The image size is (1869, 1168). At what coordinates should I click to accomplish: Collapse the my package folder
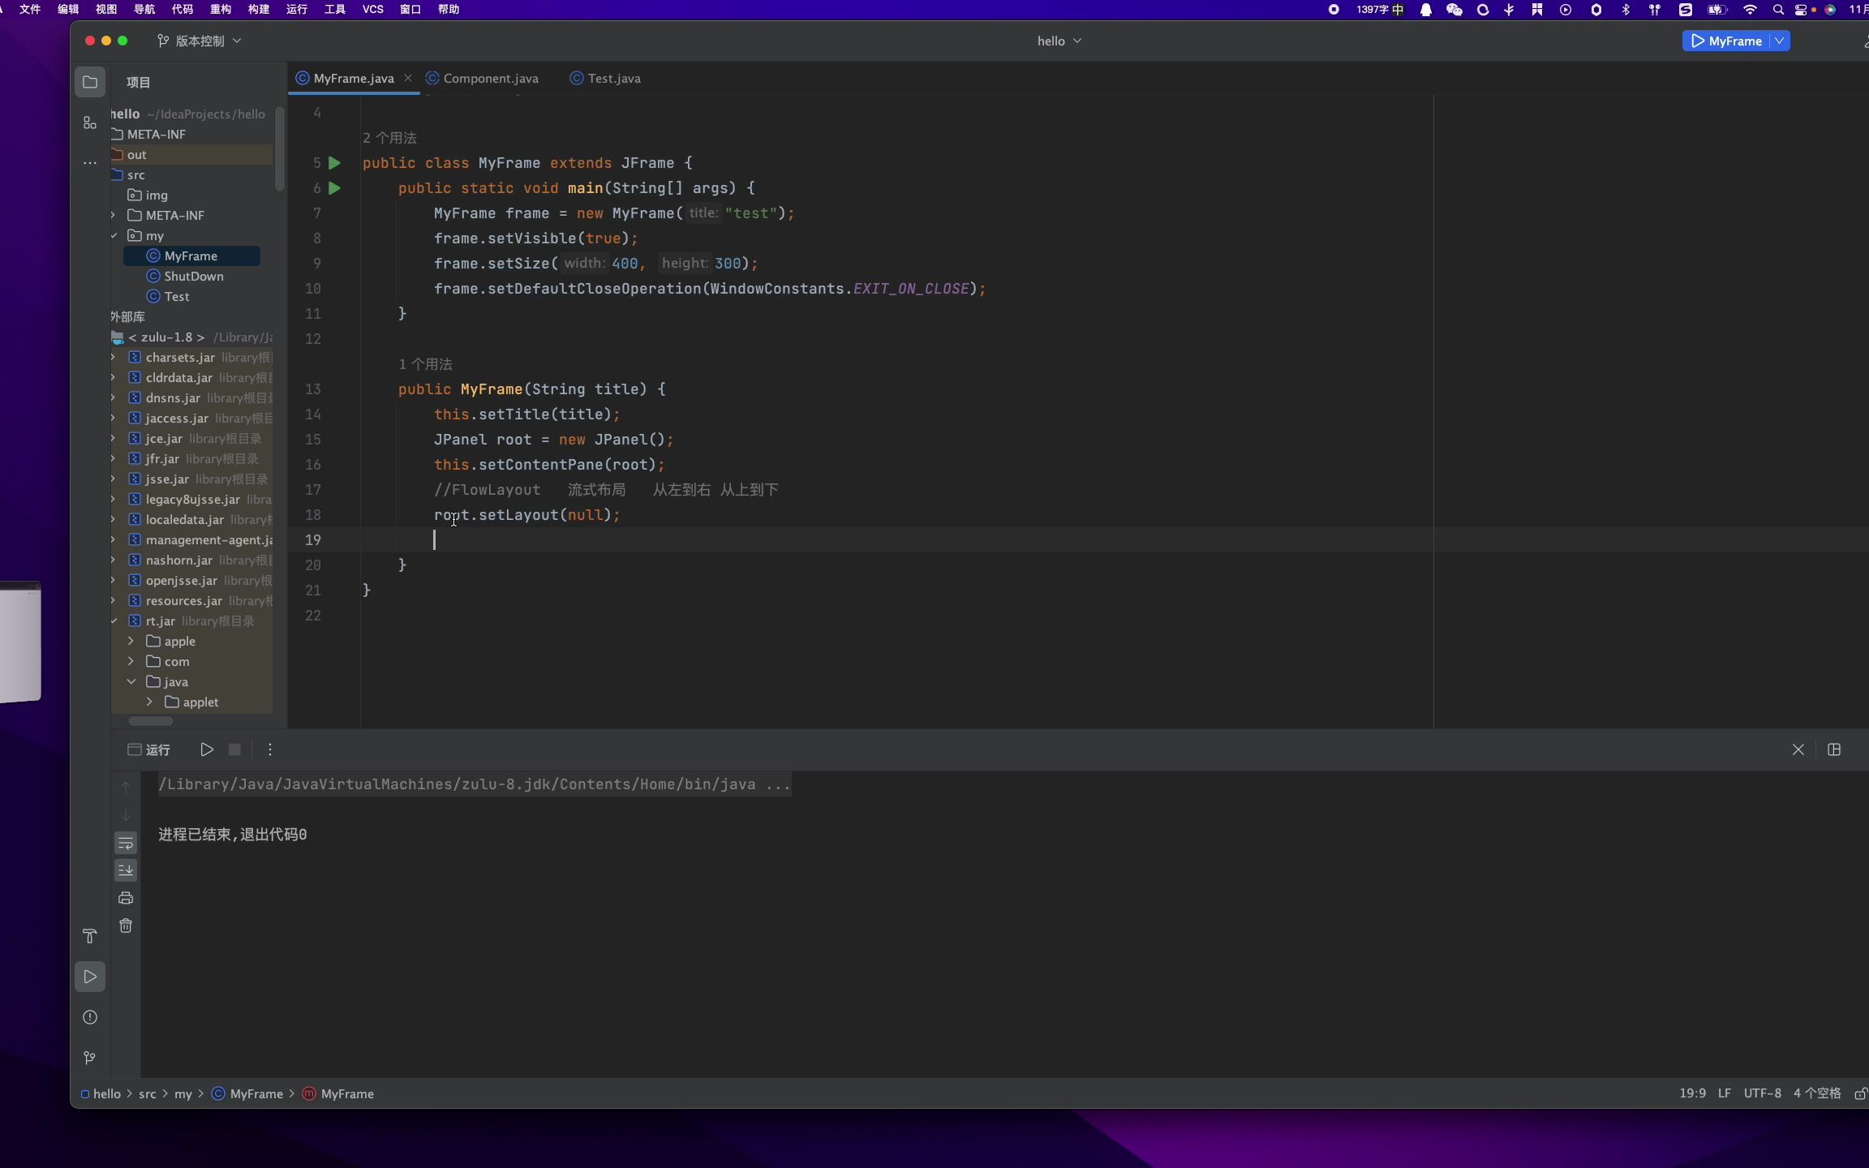pyautogui.click(x=114, y=235)
